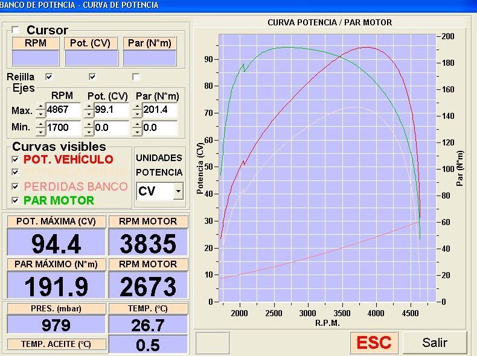Increase the minimum Par (N*m) axis value

click(x=138, y=125)
